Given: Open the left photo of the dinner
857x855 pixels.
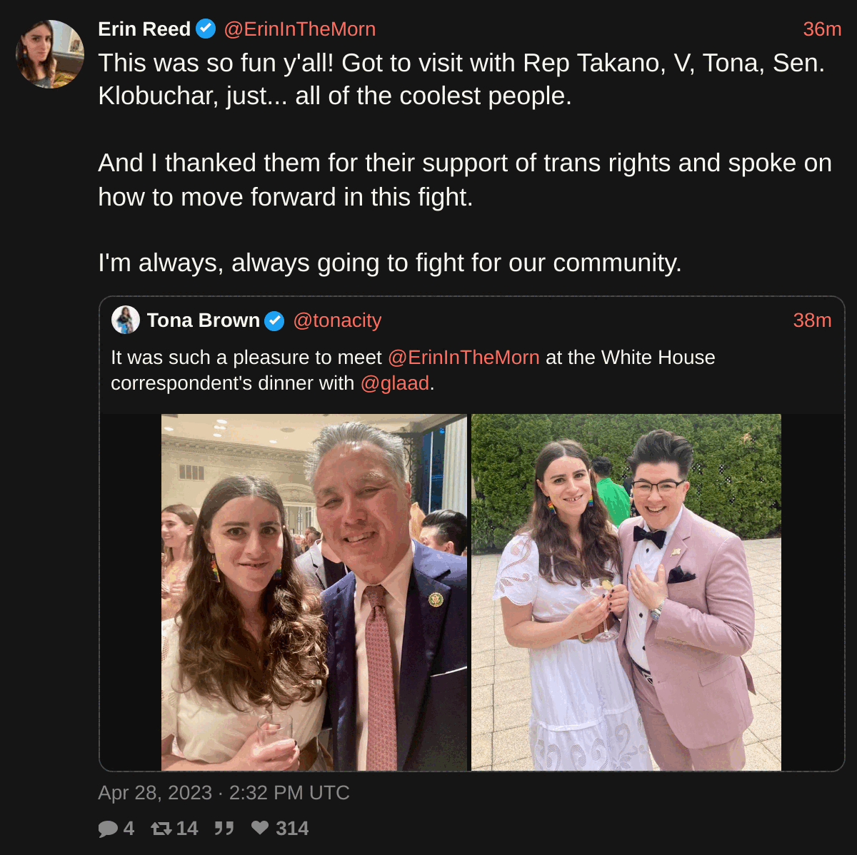Looking at the screenshot, I should click(314, 592).
